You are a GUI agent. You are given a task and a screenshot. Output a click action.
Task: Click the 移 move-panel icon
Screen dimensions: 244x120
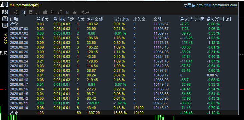[x=5, y=12]
